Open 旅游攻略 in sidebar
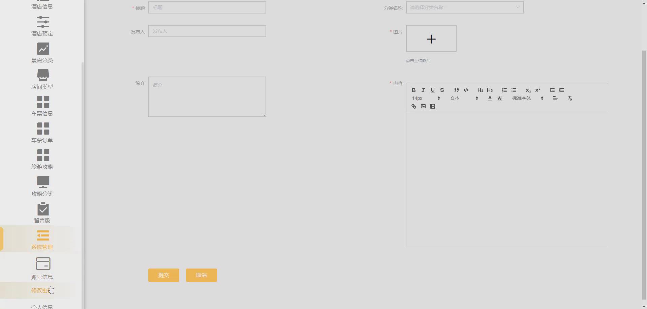The image size is (647, 309). 42,160
